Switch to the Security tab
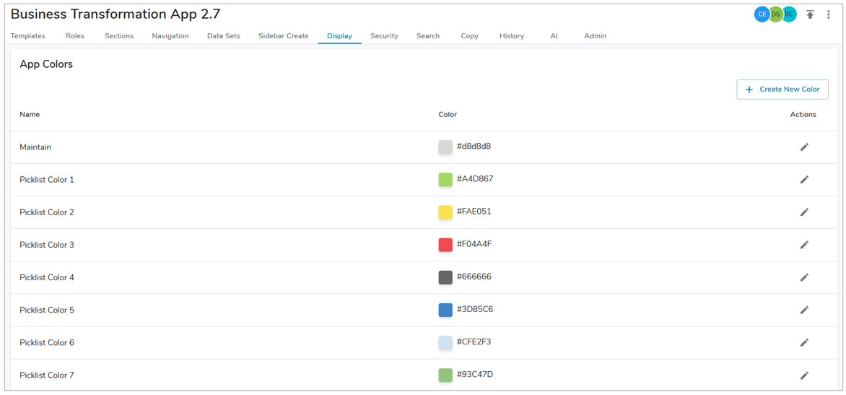Screen dimensions: 846x395 (x=384, y=36)
